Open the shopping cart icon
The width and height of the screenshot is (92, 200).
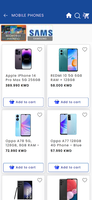tap(86, 15)
